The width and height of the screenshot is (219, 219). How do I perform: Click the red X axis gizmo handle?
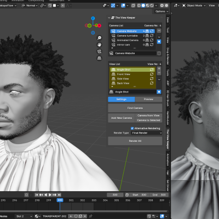click(99, 26)
